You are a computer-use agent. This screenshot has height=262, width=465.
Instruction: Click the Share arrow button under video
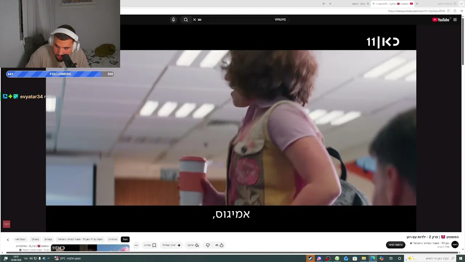tap(193, 245)
